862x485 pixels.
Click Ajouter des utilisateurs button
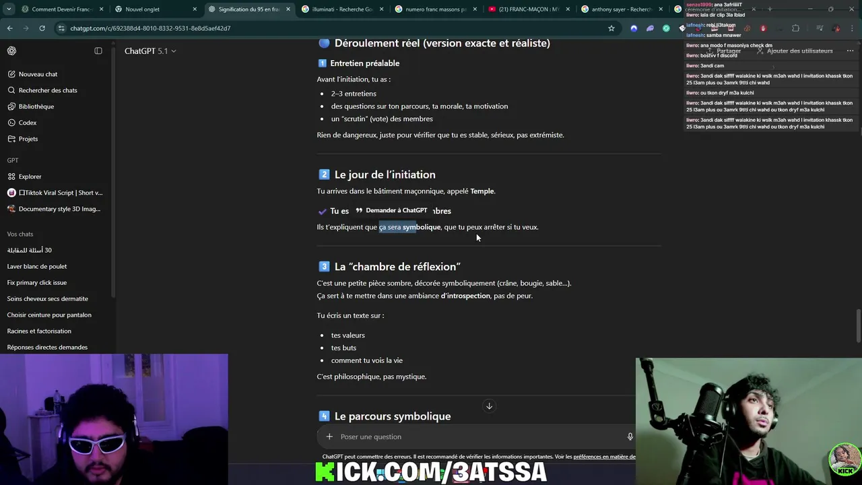tap(795, 51)
